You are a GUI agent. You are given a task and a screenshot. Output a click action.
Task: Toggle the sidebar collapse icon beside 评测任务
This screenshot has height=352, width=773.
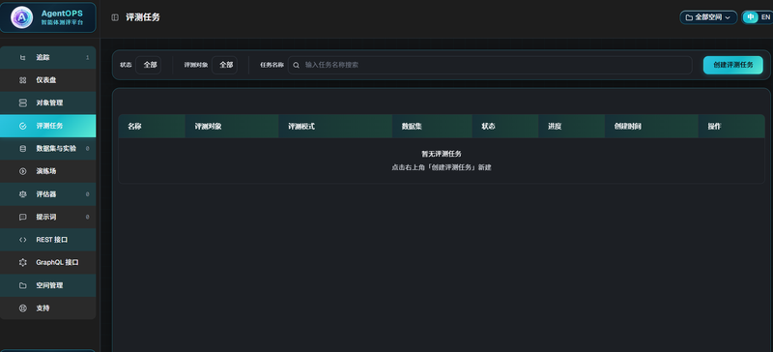click(x=115, y=17)
